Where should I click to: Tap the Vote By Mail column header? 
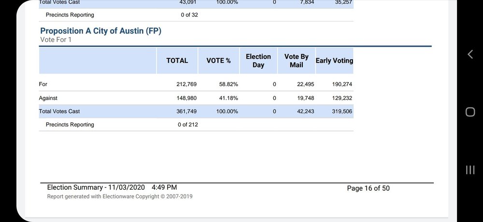coord(297,61)
